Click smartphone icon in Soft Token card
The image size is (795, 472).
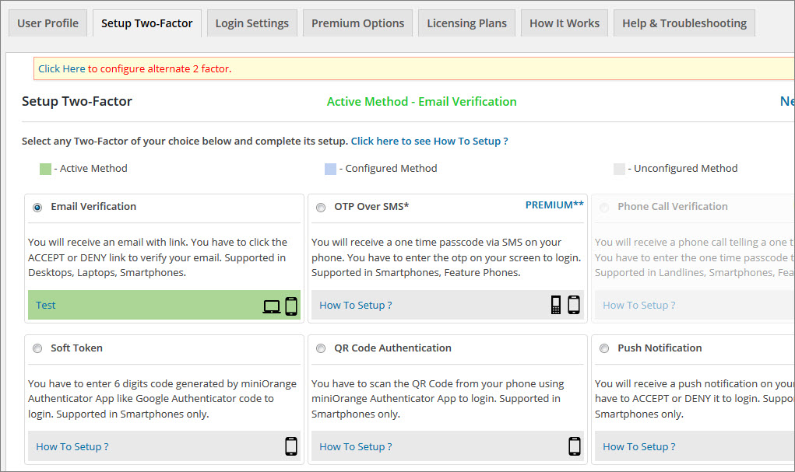[291, 446]
